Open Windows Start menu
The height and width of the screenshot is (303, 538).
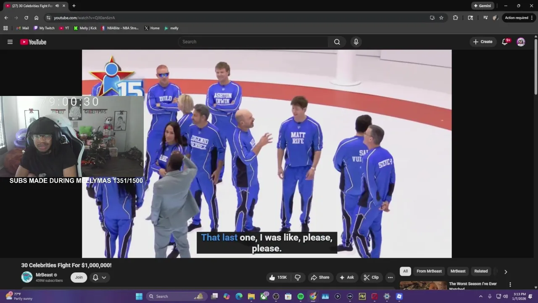(x=139, y=296)
